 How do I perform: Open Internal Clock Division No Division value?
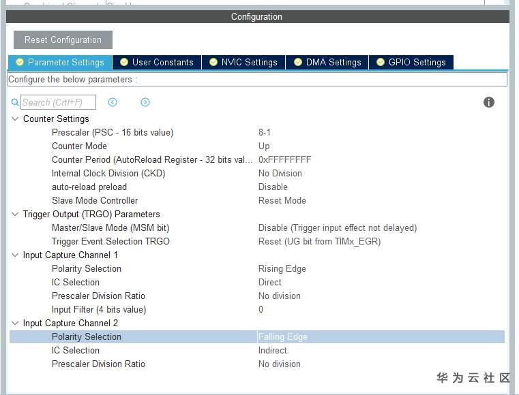tap(280, 173)
